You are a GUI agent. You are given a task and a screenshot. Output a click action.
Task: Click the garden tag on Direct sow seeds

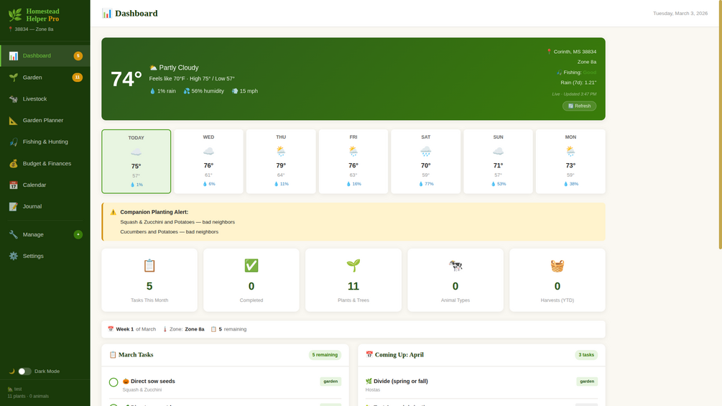pyautogui.click(x=330, y=382)
